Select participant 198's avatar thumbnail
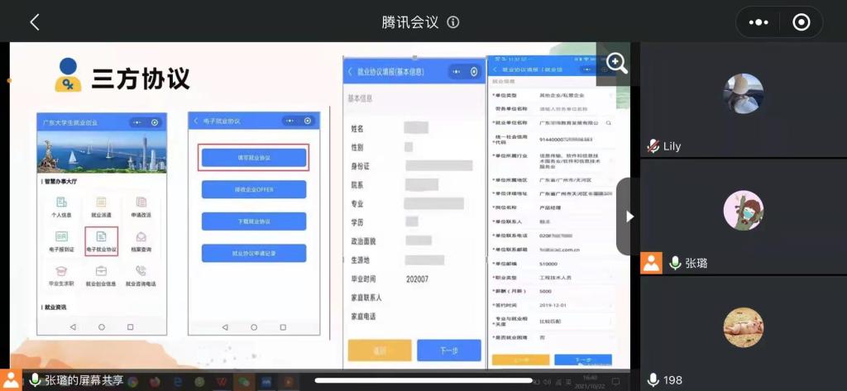The width and height of the screenshot is (847, 391). tap(743, 327)
